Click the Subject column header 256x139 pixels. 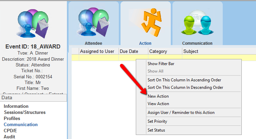click(x=190, y=52)
